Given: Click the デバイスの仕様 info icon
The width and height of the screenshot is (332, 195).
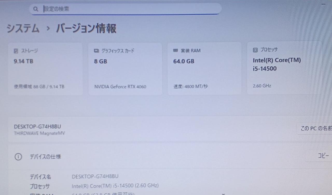Looking at the screenshot, I should [x=18, y=157].
